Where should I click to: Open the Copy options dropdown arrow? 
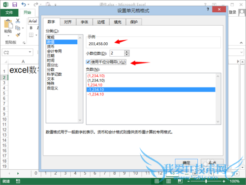coord(23,28)
